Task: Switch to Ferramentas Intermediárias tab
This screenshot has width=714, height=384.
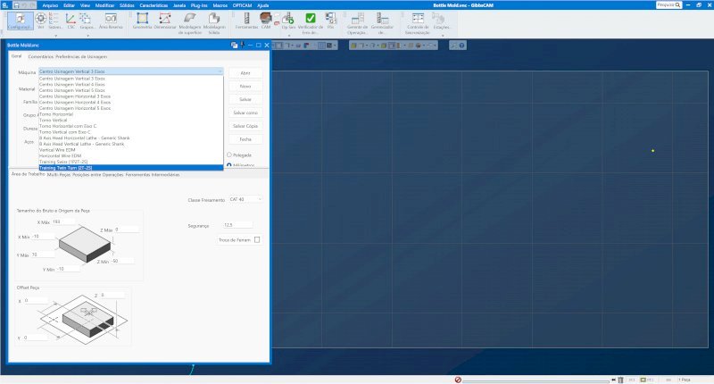Action: 153,174
